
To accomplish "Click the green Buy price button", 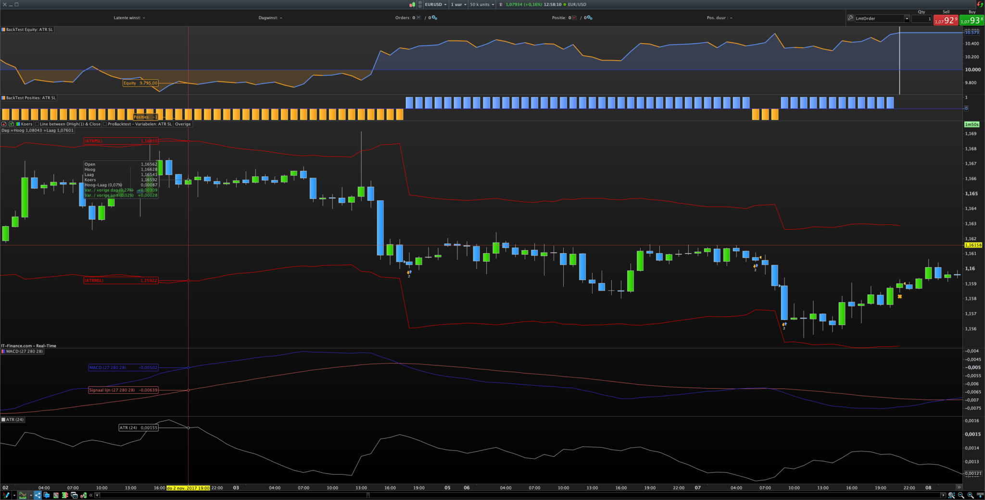I will [972, 20].
